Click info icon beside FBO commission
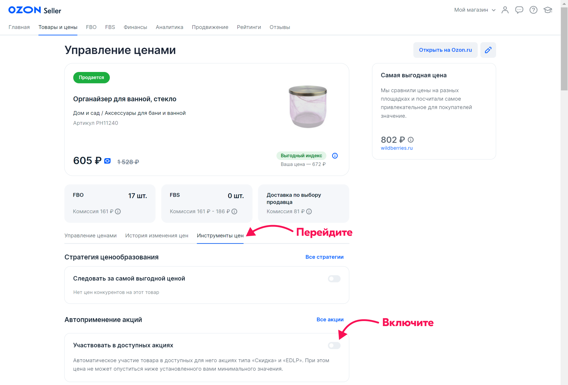This screenshot has height=385, width=568. pos(118,211)
